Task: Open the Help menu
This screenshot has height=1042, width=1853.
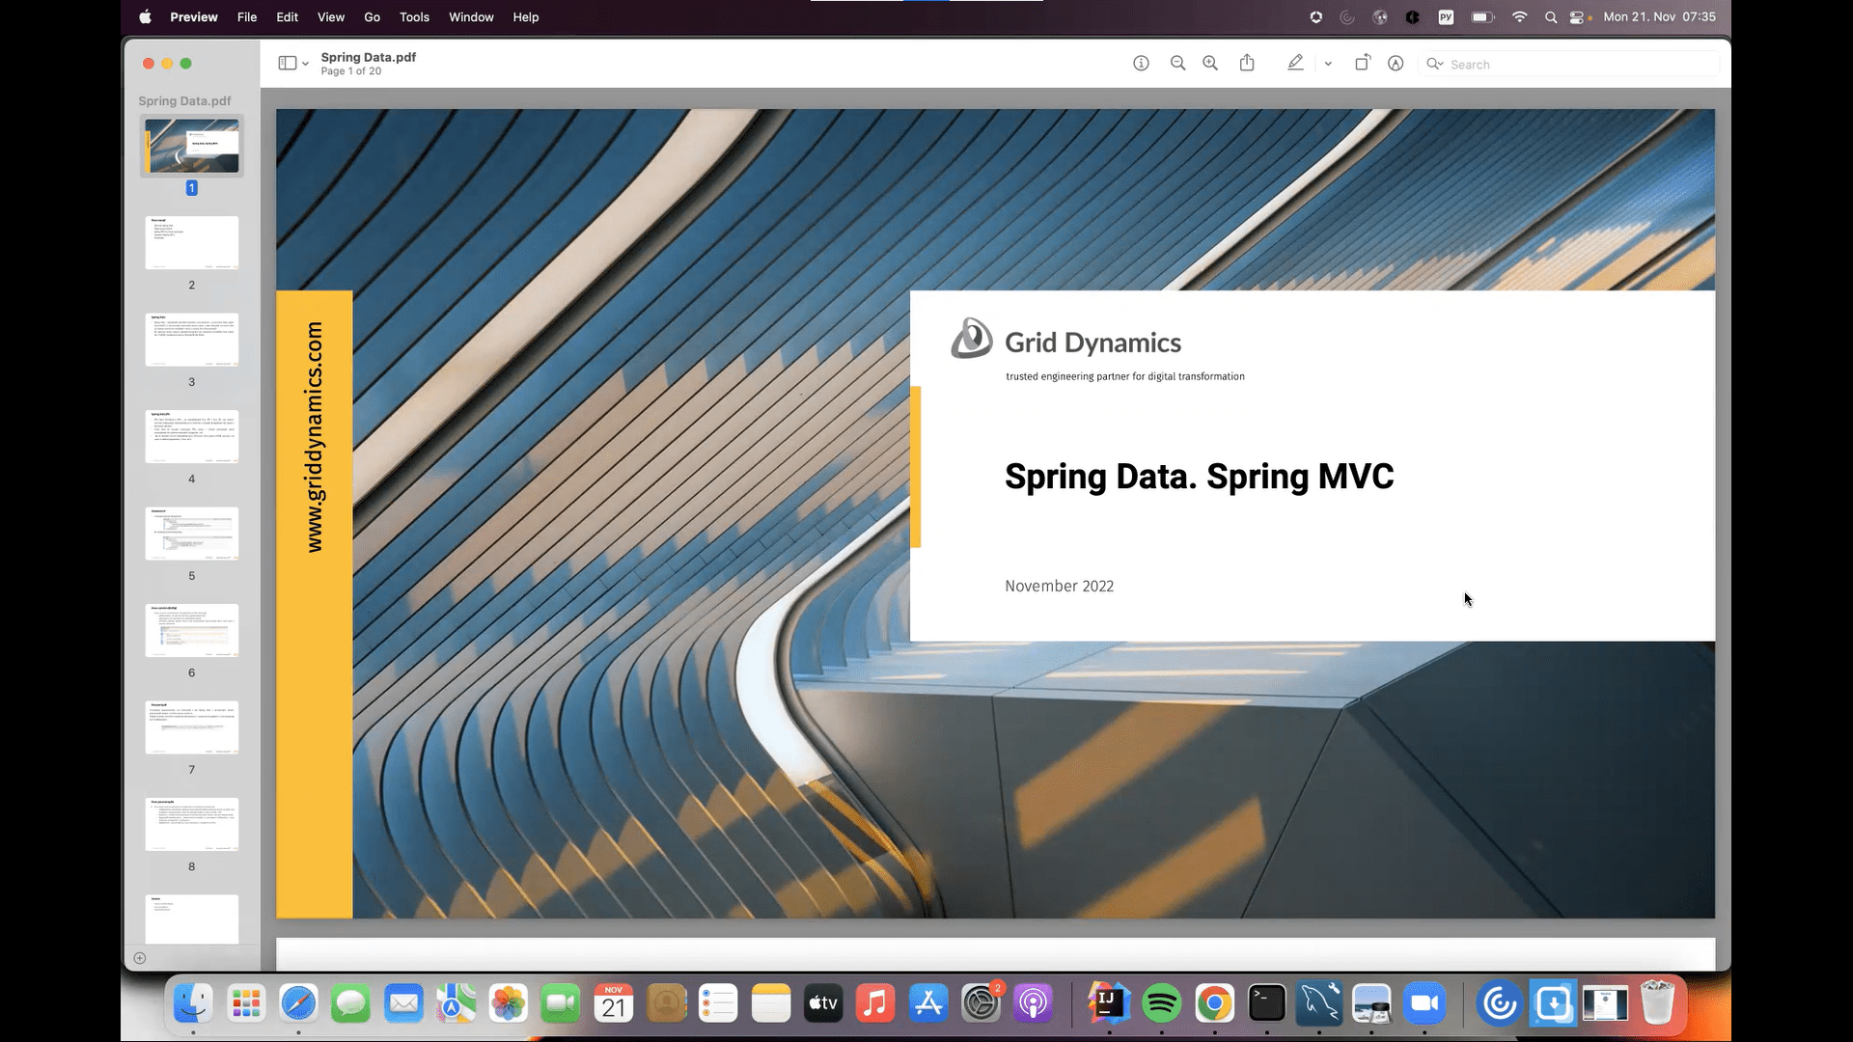Action: 526,16
